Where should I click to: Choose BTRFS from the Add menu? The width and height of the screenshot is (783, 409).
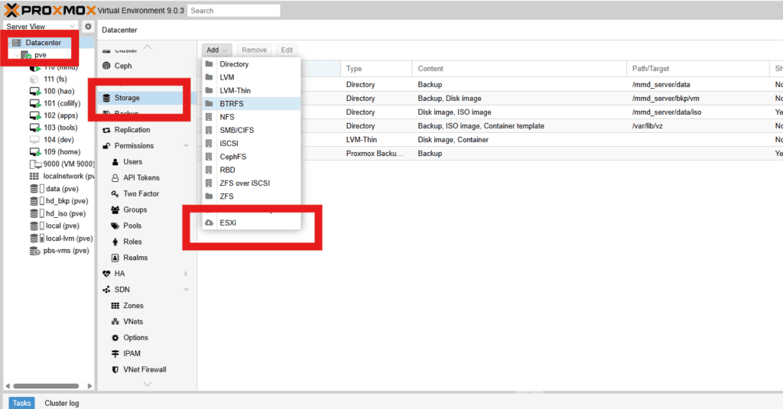tap(232, 103)
